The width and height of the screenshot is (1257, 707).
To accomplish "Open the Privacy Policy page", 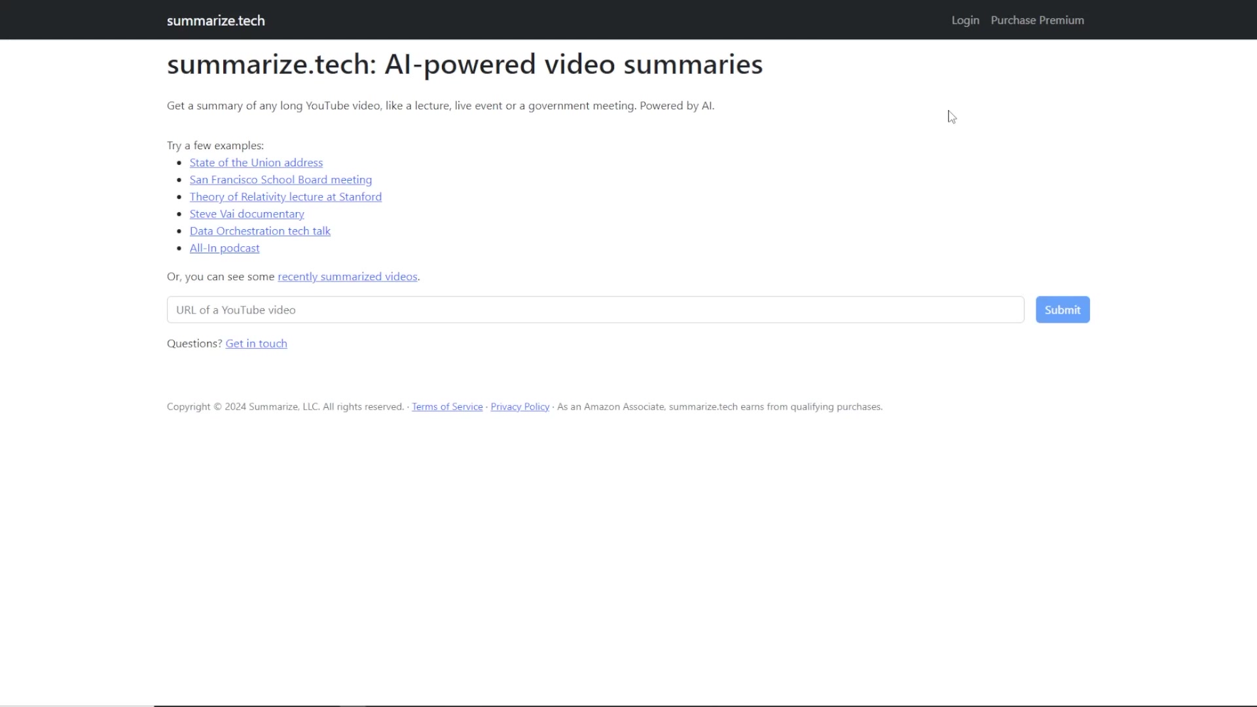I will [519, 406].
